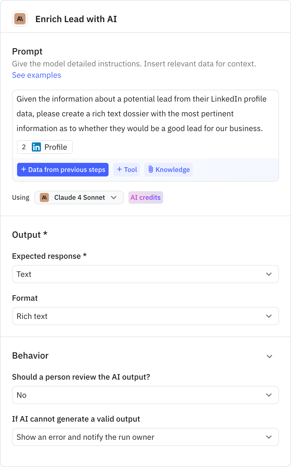Click the AI step icon in the header

(20, 19)
